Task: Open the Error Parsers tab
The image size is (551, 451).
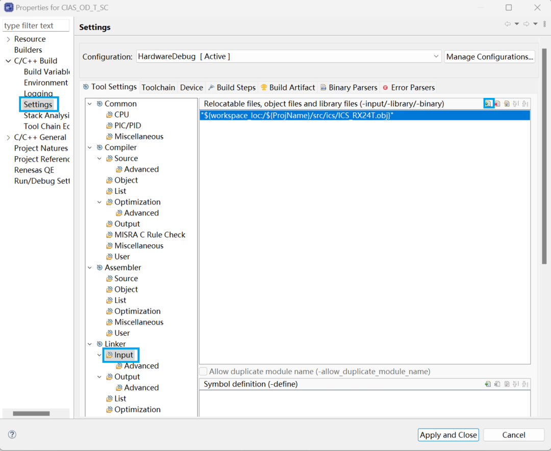Action: [409, 87]
